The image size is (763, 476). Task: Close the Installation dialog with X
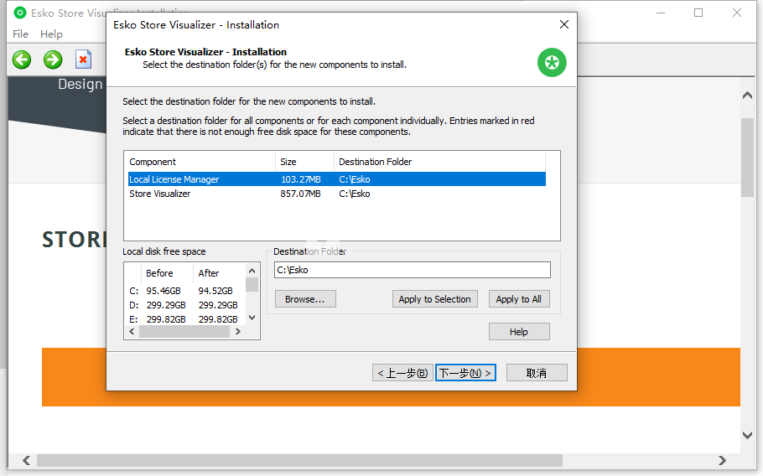pos(564,24)
